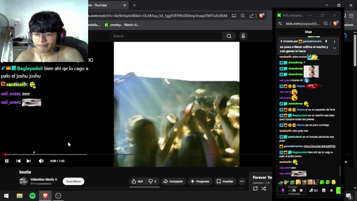Viewport: 357px width, 201px height.
Task: Open Brave main hamburger menu
Action: 351,16
